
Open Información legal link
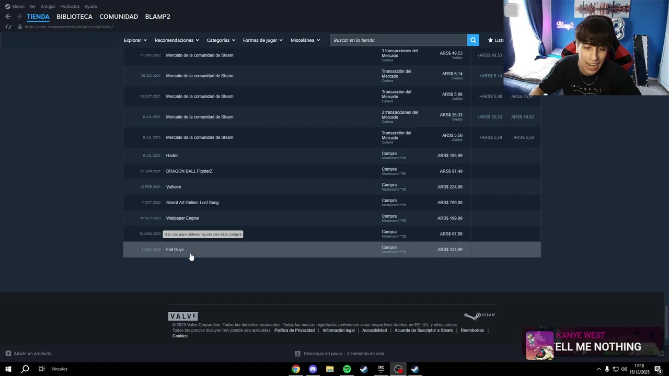pos(339,331)
